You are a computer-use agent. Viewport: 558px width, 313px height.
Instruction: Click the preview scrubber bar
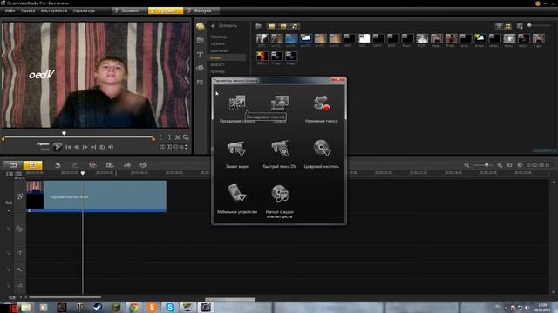pyautogui.click(x=78, y=137)
